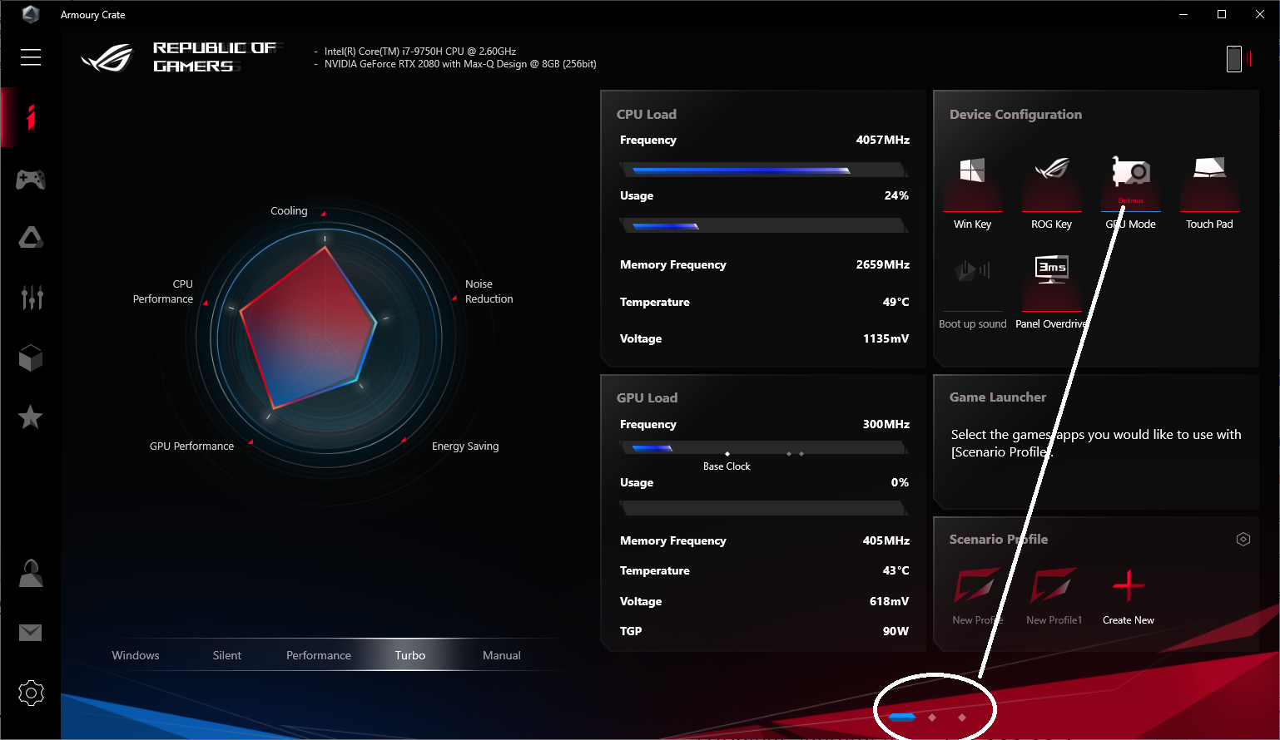Toggle the Touch Pad setting
The height and width of the screenshot is (740, 1280).
(1209, 193)
